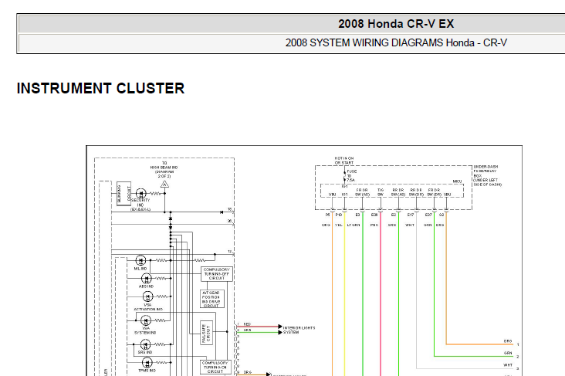Click the SRS IND LED symbol
565x376 pixels.
(x=145, y=344)
